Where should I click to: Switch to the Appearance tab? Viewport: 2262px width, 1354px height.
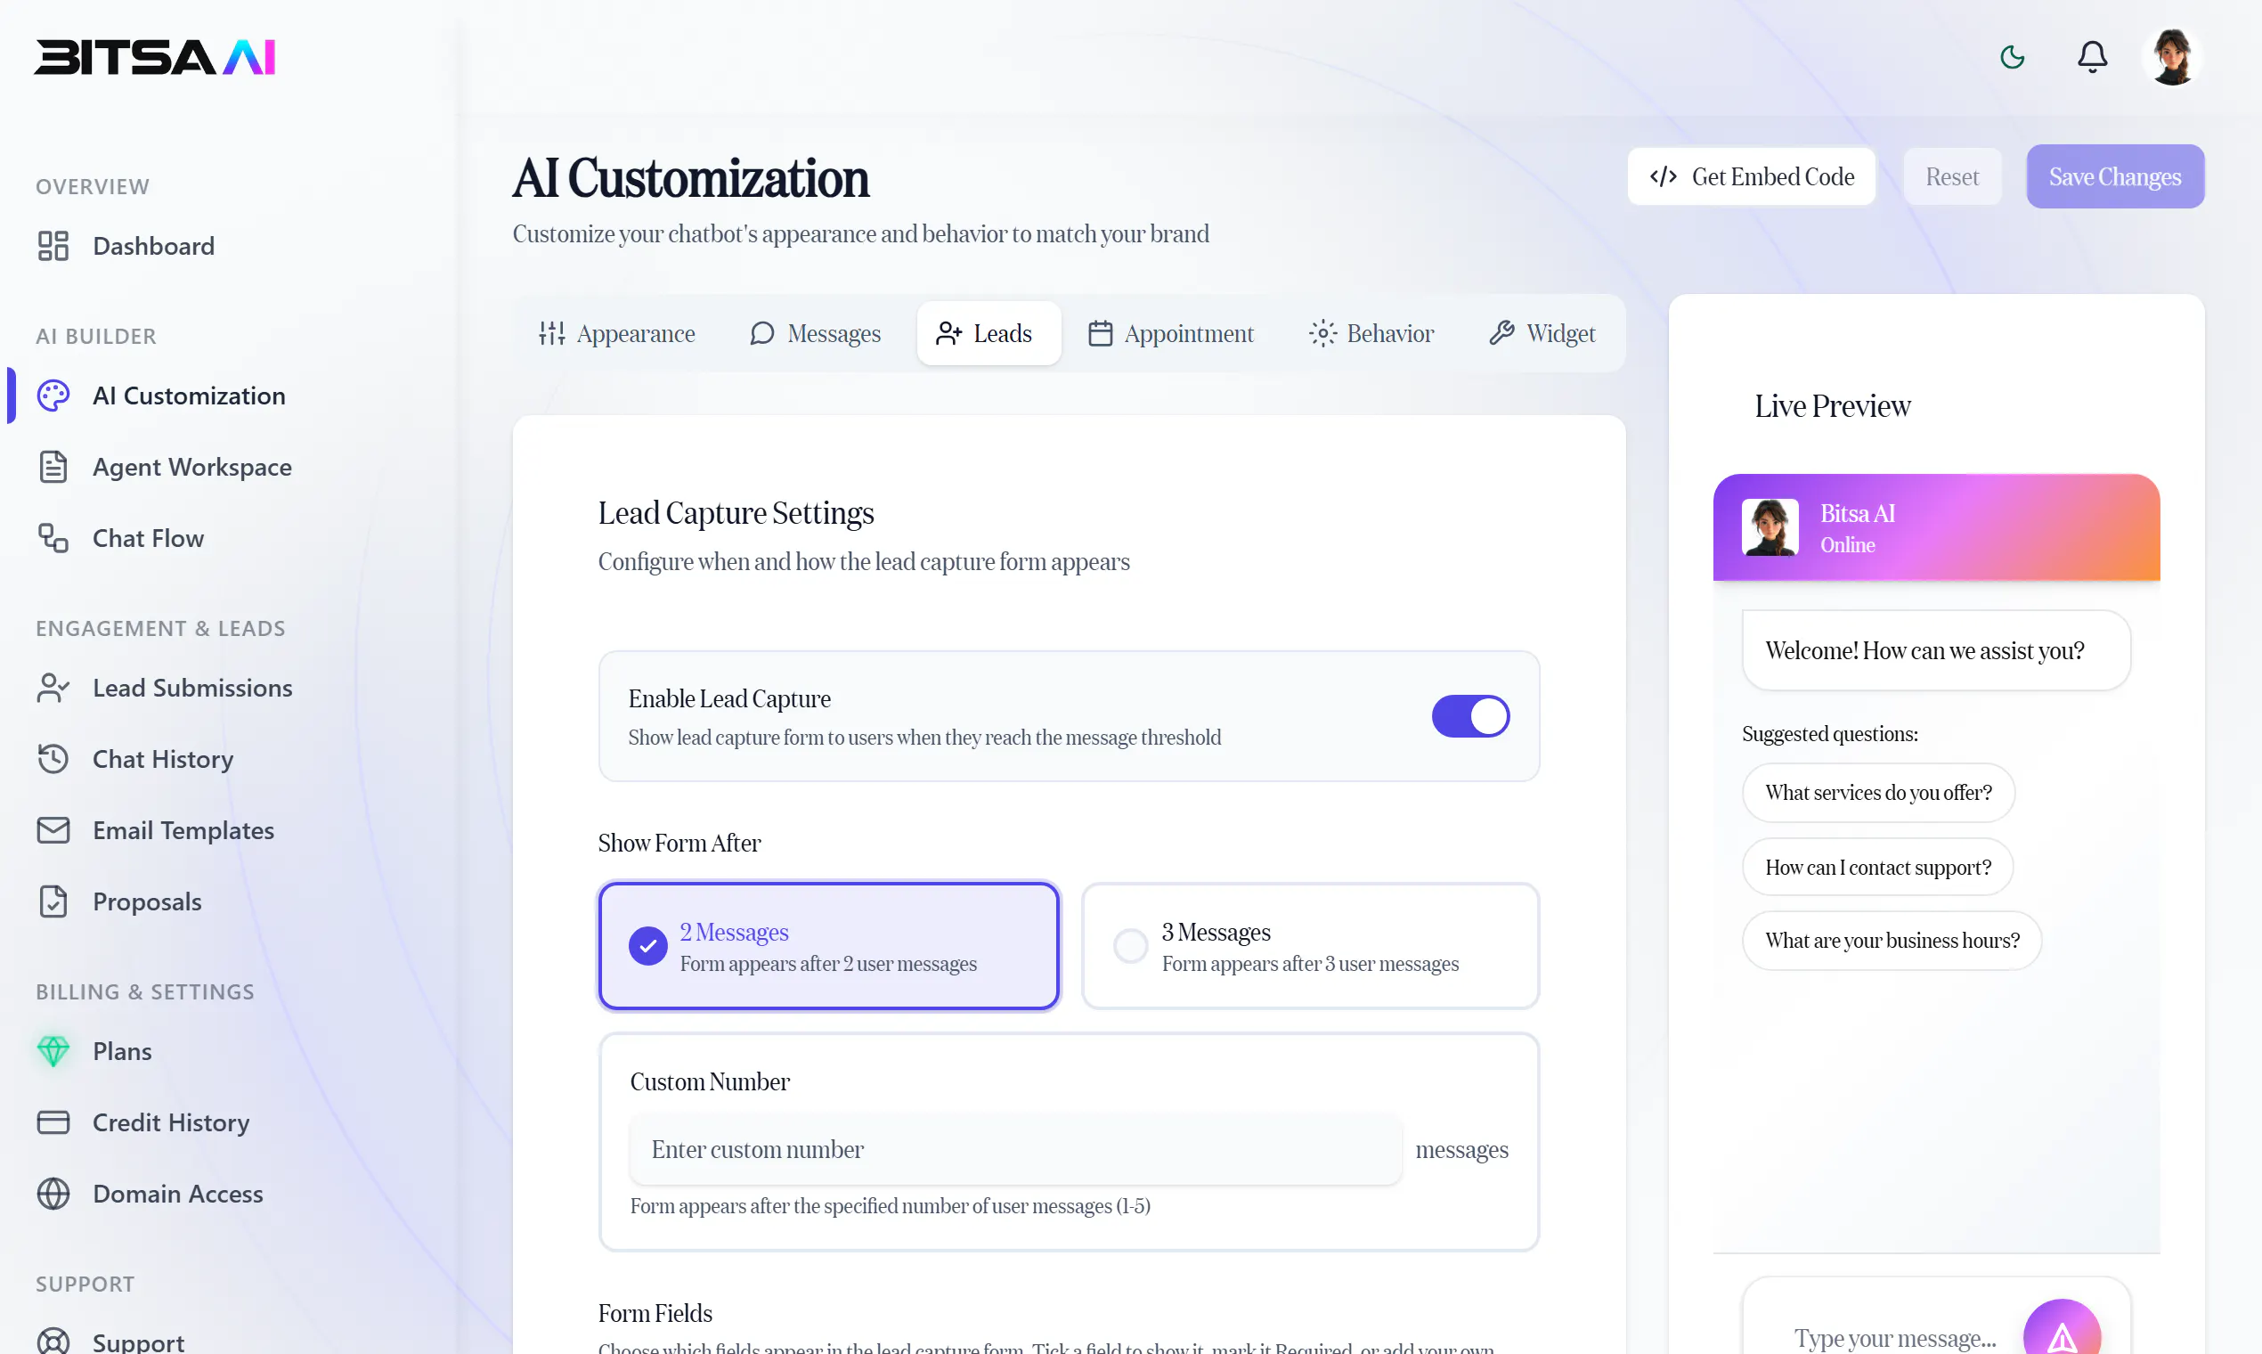pos(616,333)
